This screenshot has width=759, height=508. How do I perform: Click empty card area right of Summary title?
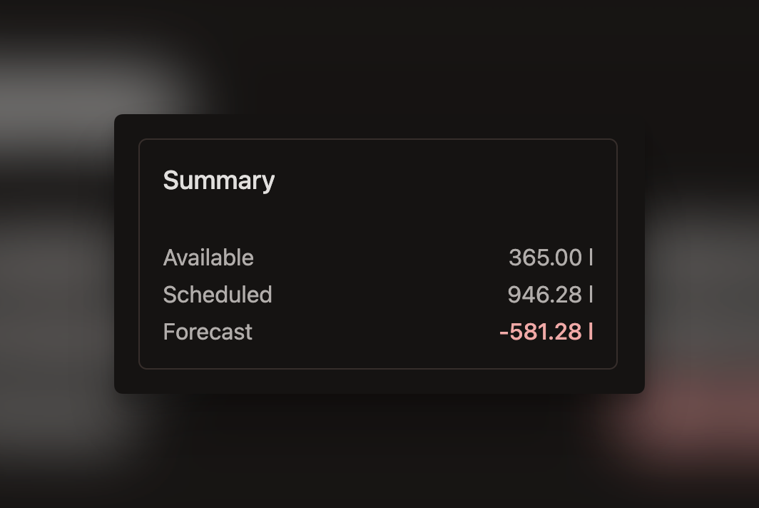(442, 181)
